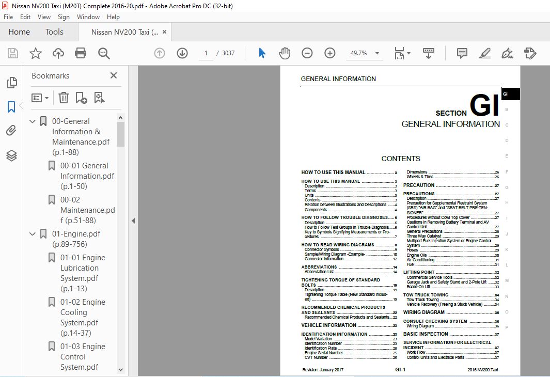Viewport: 550px width, 377px height.
Task: Open the Find text search tool
Action: point(104,53)
